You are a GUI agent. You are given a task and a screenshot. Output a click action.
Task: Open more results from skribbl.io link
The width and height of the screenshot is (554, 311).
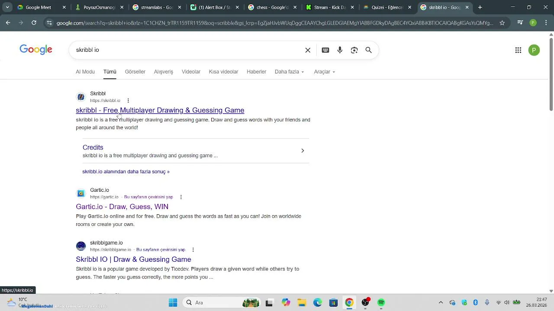126,171
